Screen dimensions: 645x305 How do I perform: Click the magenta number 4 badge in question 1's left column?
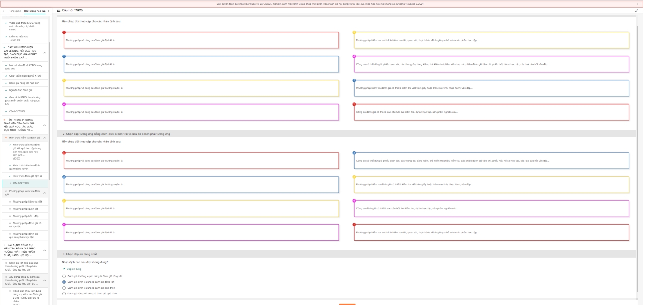64,104
